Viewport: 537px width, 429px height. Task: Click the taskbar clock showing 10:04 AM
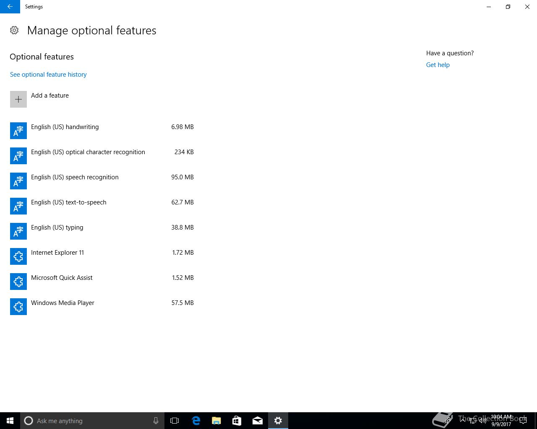[x=501, y=421]
